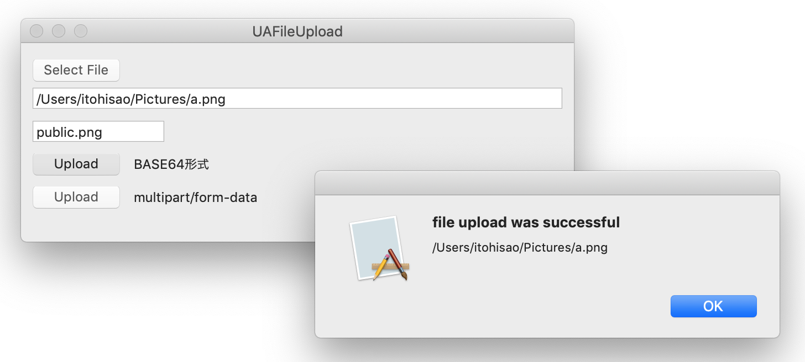Close the UAFileUpload window
This screenshot has height=362, width=805.
point(36,31)
